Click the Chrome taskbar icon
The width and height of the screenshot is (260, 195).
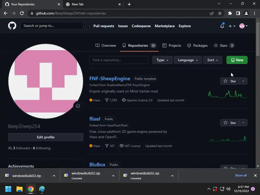31,189
